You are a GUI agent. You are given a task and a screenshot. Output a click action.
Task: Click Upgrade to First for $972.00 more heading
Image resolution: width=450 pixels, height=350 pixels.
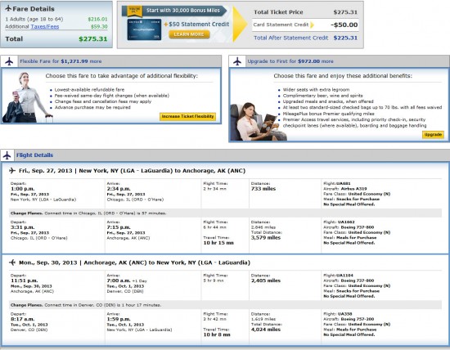pyautogui.click(x=290, y=61)
